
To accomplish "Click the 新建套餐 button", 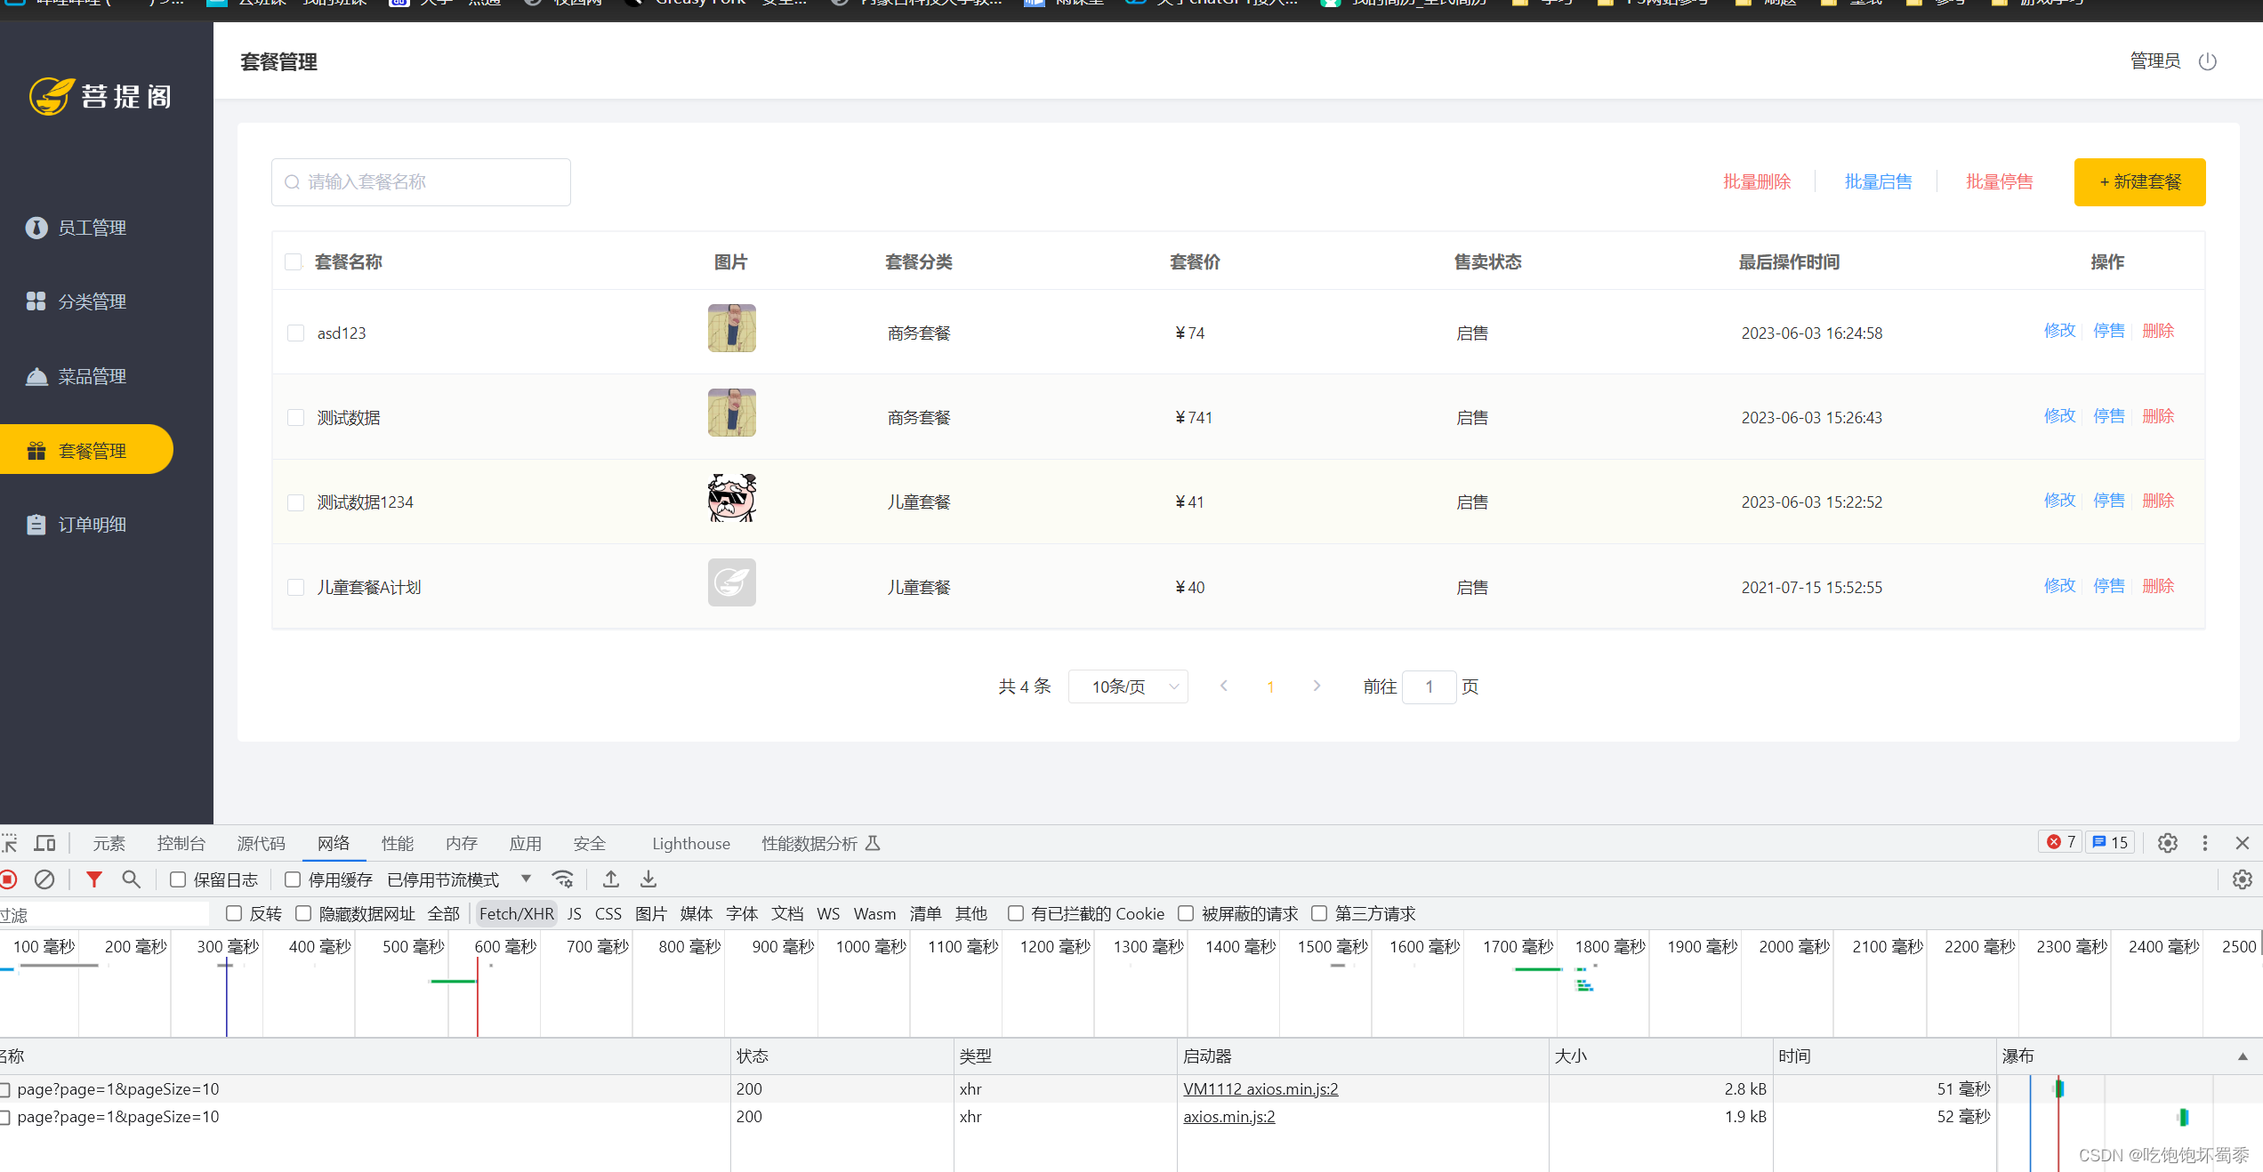I will coord(2139,182).
